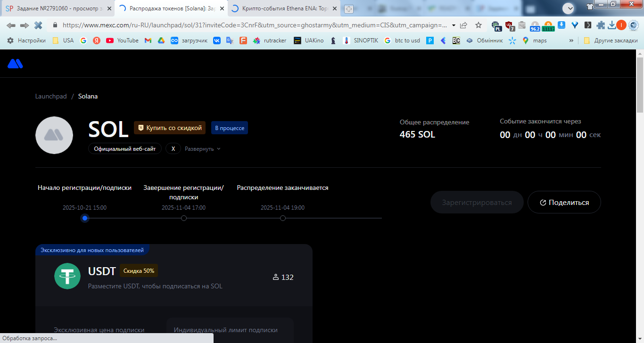Open the tab search dropdown button
The height and width of the screenshot is (343, 644).
[x=568, y=8]
